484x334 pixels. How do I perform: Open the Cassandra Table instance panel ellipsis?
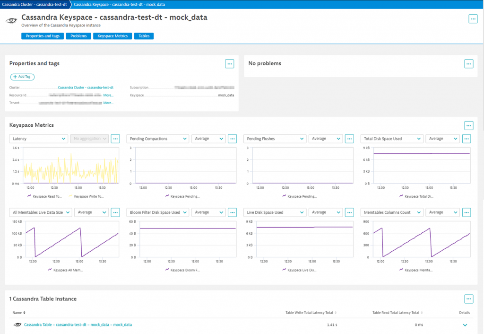coord(468,299)
